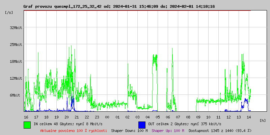This screenshot has height=135, width=270.
Task: Click the 'Shaper Down: 100 M' label
Action: point(129,130)
